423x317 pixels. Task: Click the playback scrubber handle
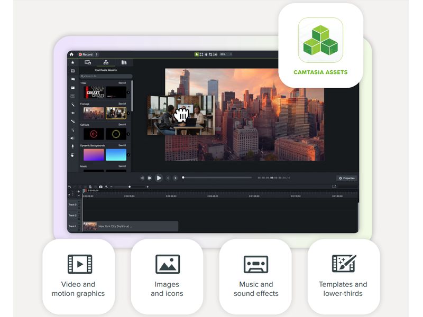click(183, 178)
